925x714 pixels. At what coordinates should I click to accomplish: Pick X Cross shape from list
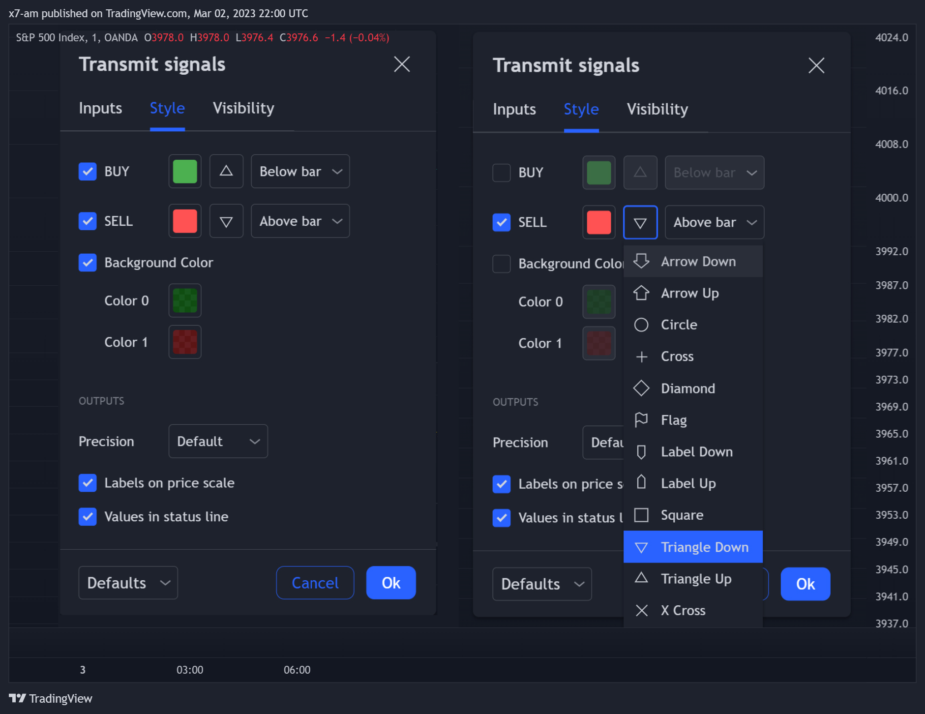click(x=693, y=610)
